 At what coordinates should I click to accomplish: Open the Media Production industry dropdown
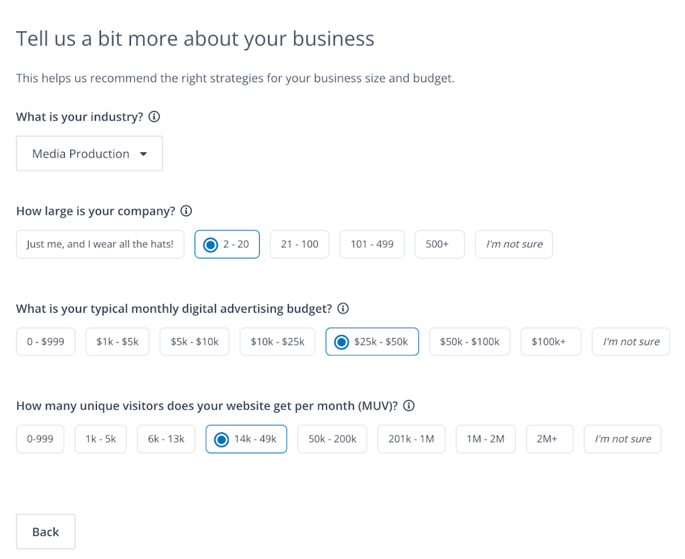89,153
